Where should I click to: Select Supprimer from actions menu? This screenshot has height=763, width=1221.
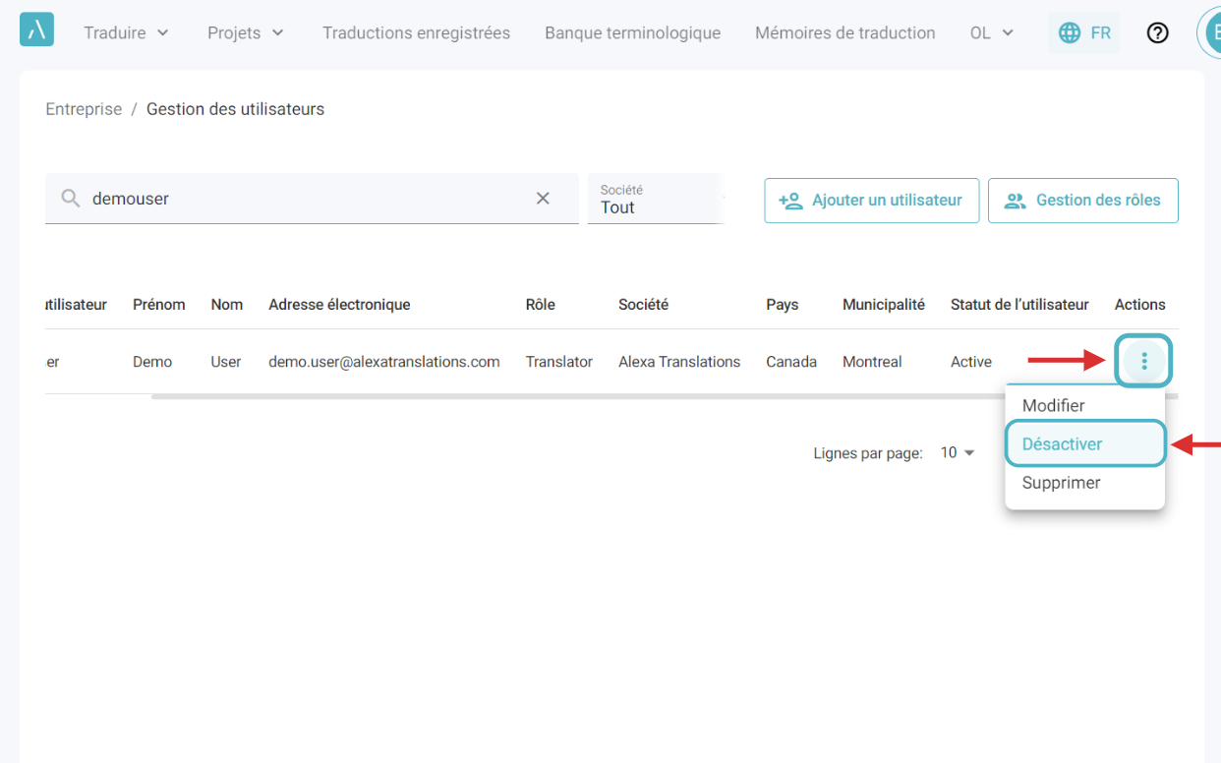(1084, 483)
